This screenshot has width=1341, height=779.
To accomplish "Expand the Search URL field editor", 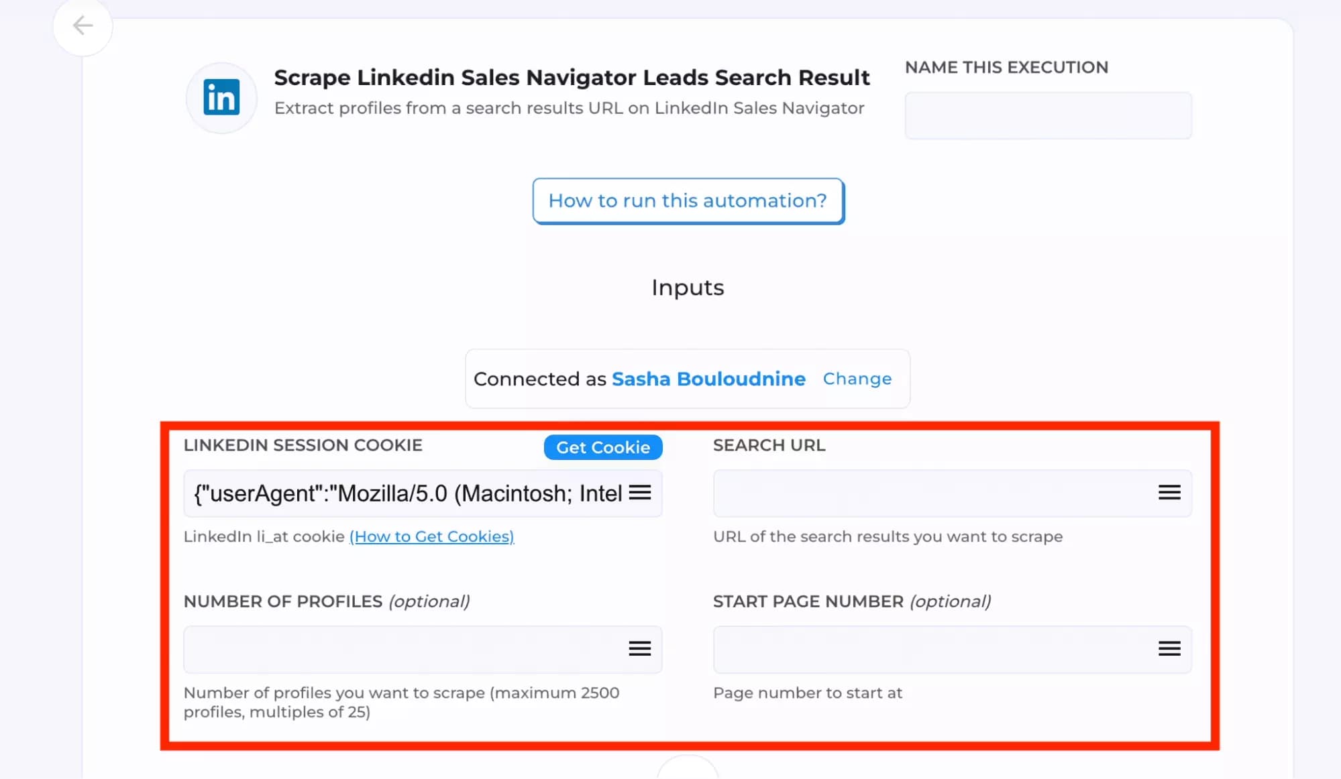I will click(x=1169, y=493).
